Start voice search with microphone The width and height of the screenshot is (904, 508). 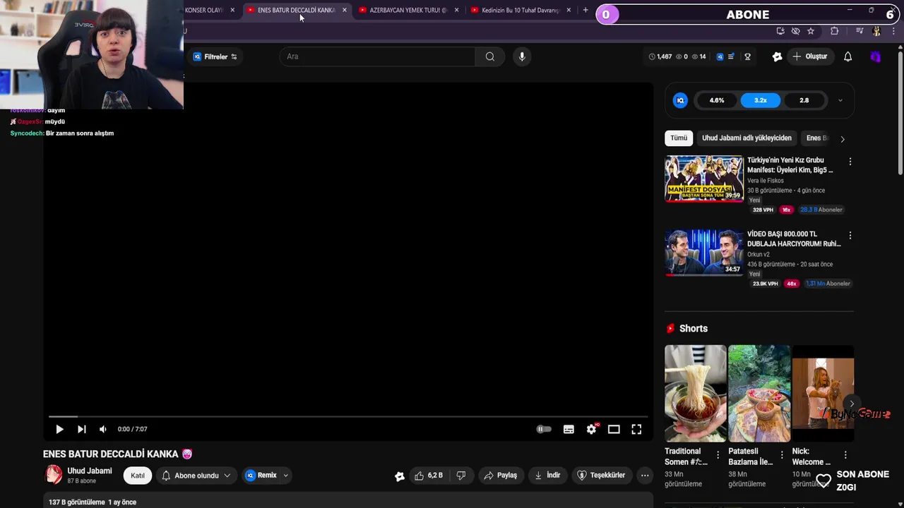coord(522,56)
